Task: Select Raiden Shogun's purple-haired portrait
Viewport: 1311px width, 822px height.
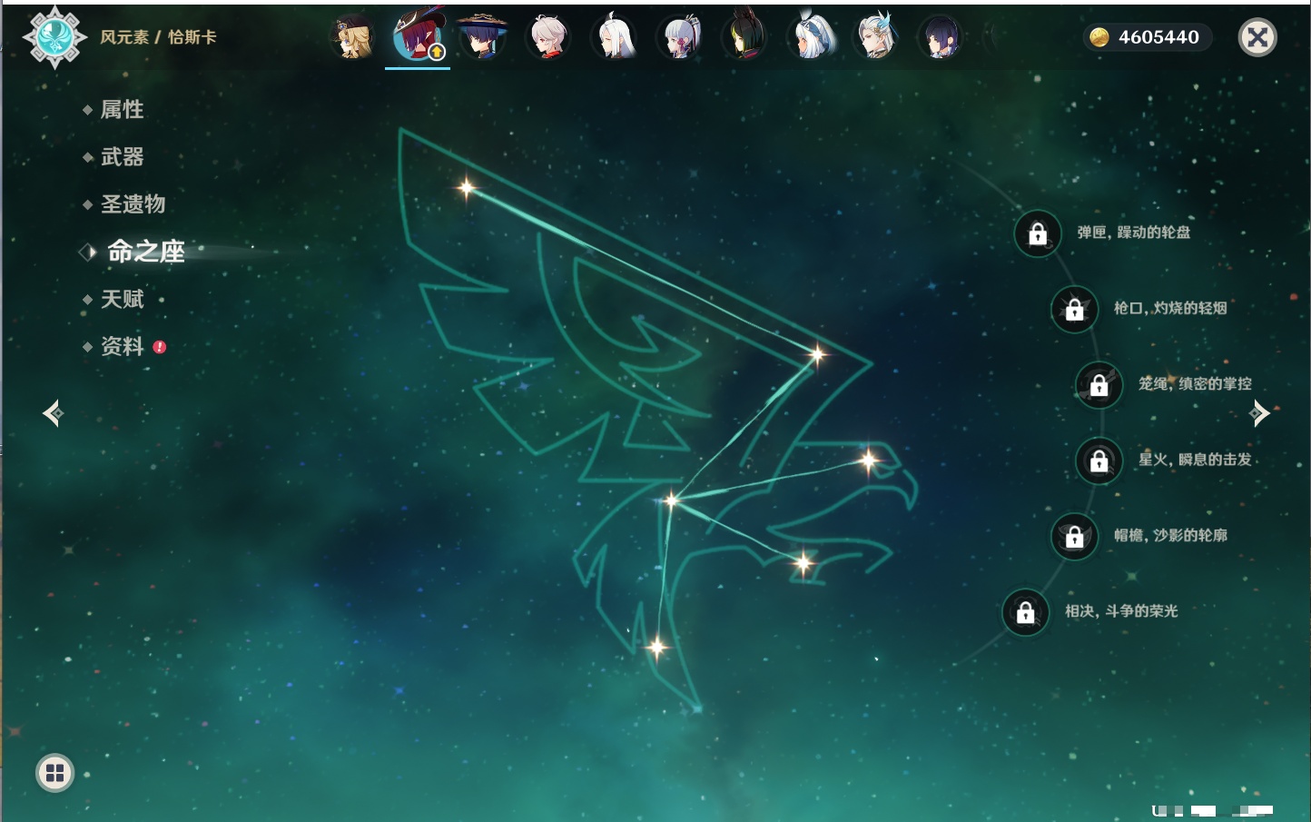Action: (x=940, y=37)
